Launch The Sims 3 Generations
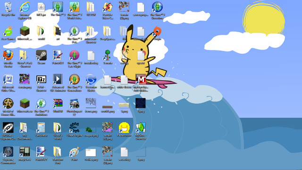Image resolution: width=302 pixels, height=170 pixels. click(75, 80)
